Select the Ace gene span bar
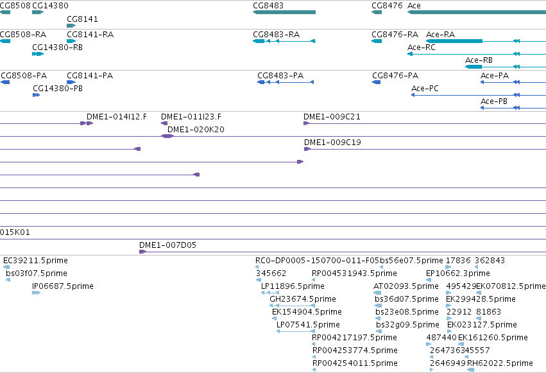The width and height of the screenshot is (546, 373). coord(477,12)
